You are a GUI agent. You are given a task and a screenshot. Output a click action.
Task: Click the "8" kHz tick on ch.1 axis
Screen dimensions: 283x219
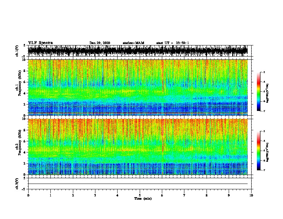click(x=25, y=71)
